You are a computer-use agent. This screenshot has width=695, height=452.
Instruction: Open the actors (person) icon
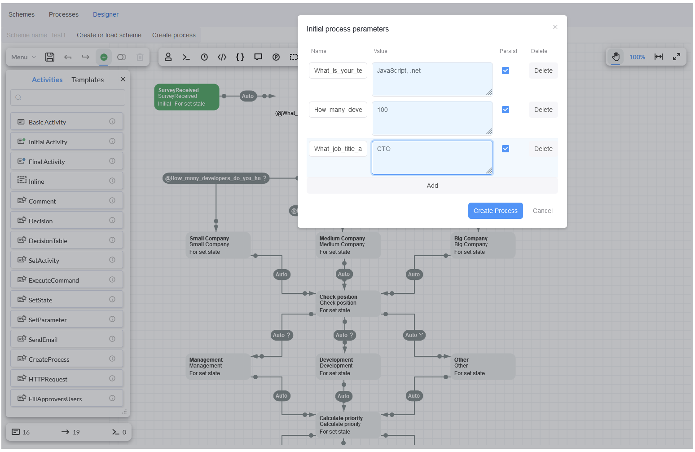(168, 57)
